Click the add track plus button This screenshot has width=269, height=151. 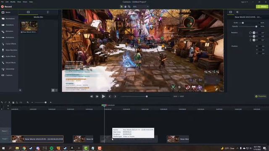[8, 106]
